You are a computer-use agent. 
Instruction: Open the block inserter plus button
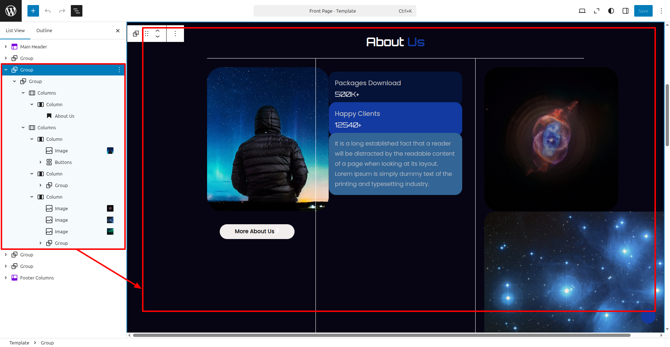33,11
